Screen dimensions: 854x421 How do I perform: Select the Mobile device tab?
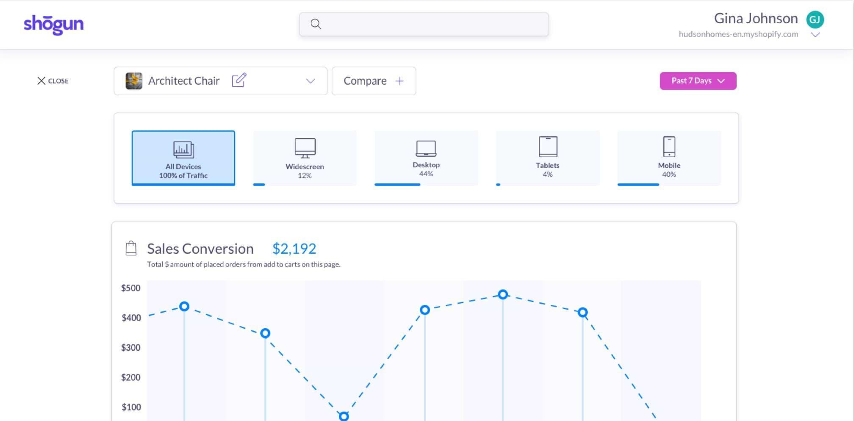[x=669, y=158]
